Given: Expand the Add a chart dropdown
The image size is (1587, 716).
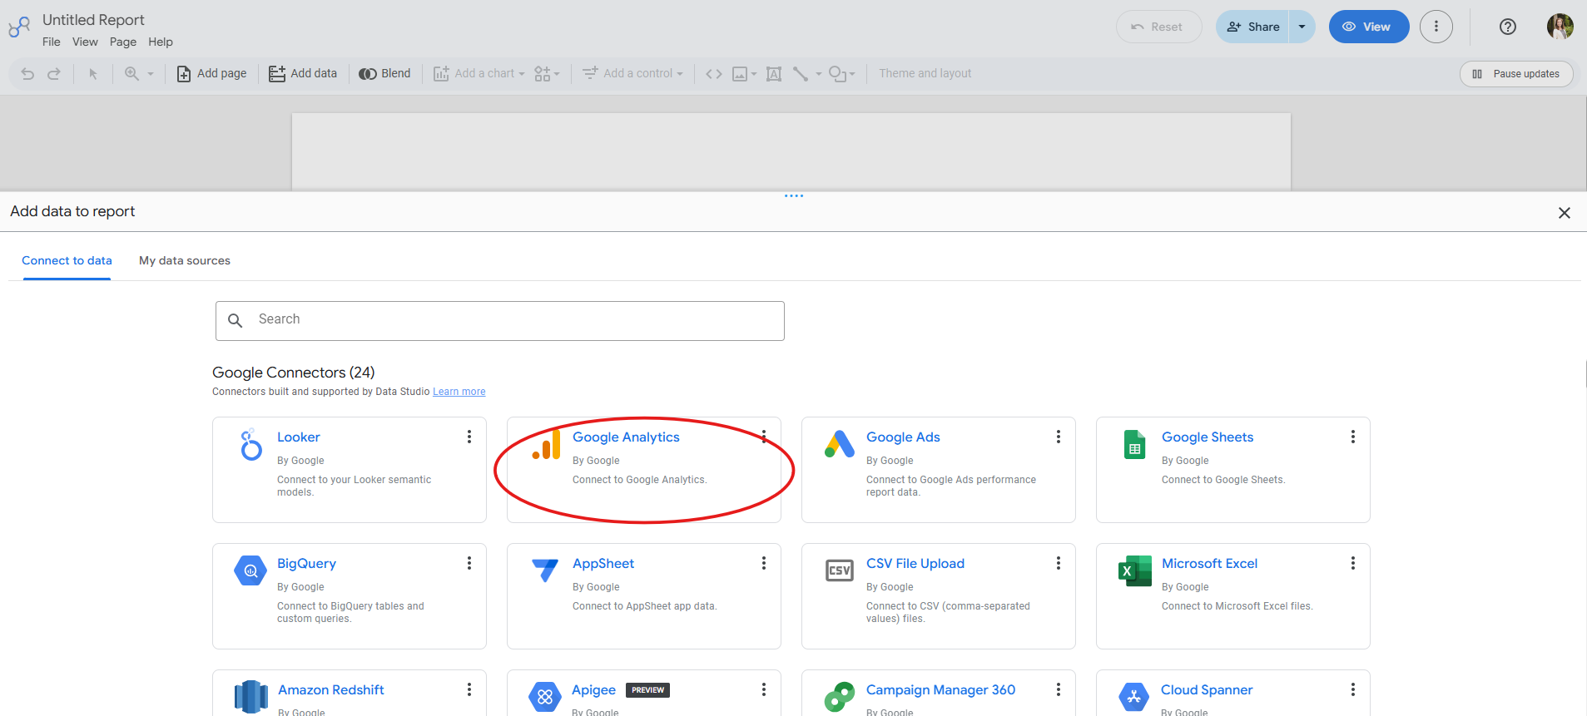Looking at the screenshot, I should click(x=522, y=74).
